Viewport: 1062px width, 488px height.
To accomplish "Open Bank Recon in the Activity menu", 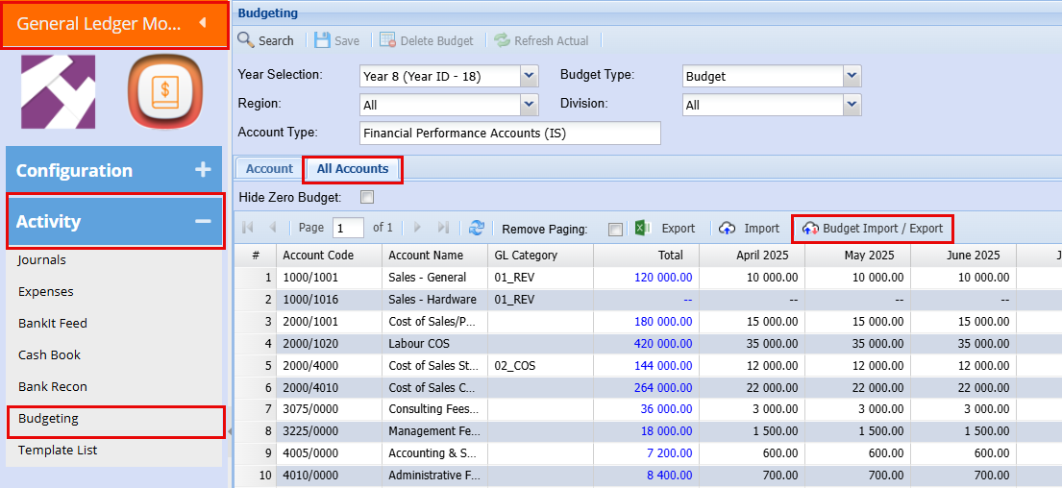I will (x=53, y=387).
